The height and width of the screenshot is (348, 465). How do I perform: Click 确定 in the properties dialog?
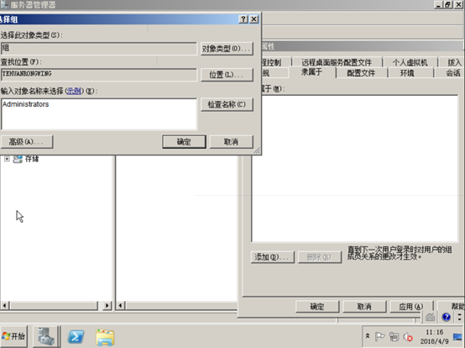coord(317,307)
